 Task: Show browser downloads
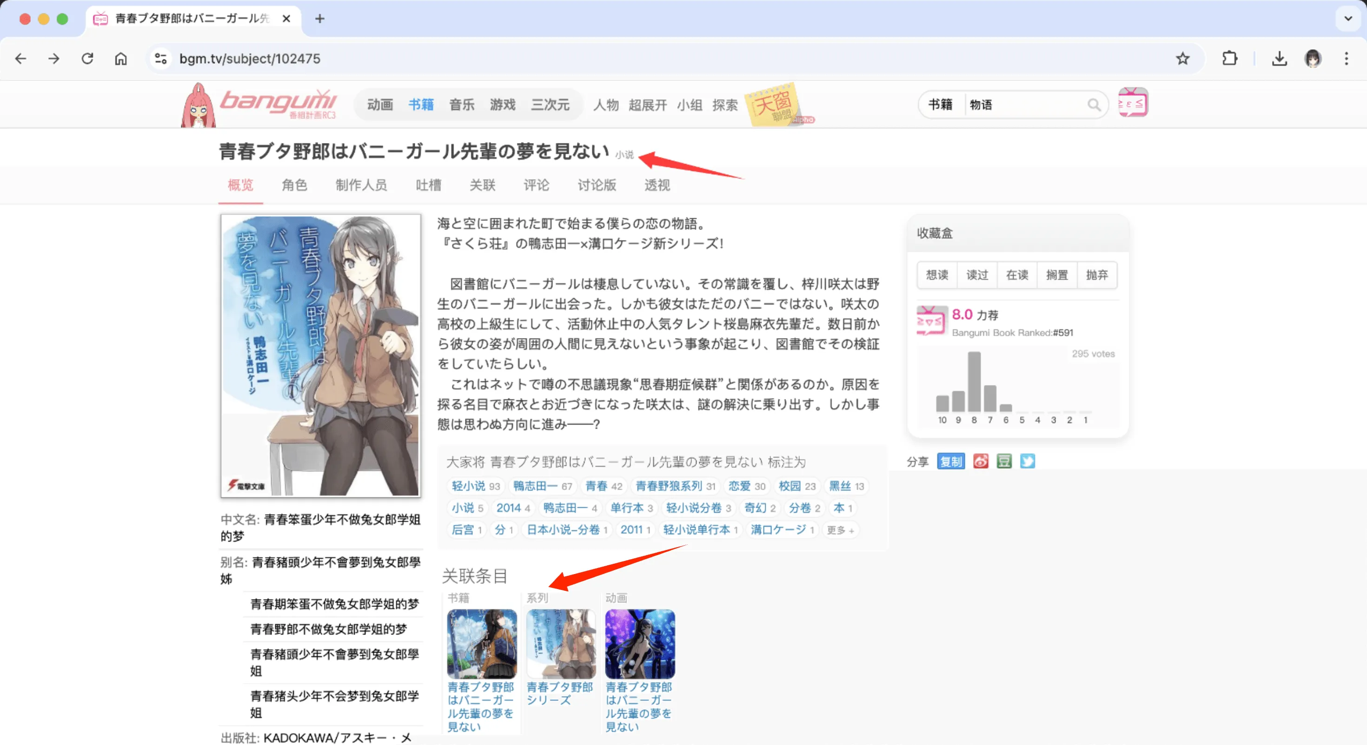[x=1279, y=59]
